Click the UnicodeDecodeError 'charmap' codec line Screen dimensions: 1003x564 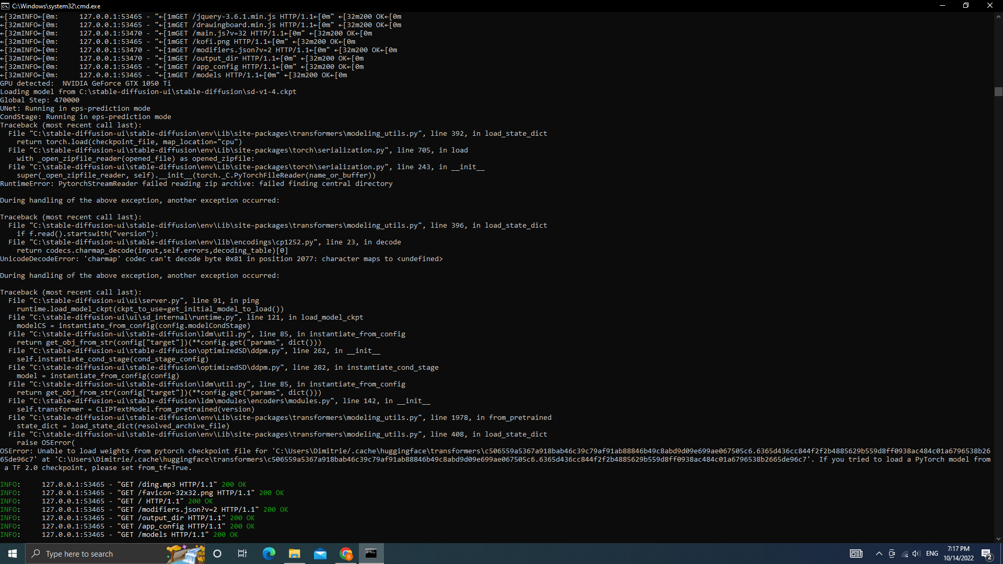click(221, 258)
